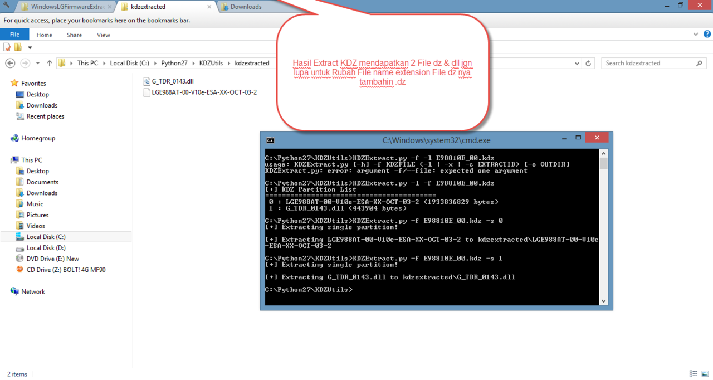This screenshot has width=713, height=380.
Task: Click the Homegroup icon
Action: pos(14,138)
